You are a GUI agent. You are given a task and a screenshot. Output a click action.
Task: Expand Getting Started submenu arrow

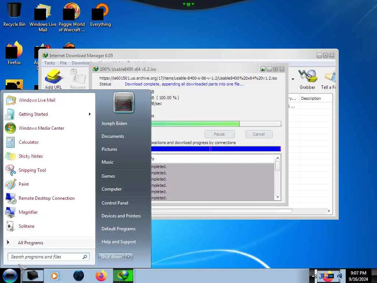tap(90, 114)
